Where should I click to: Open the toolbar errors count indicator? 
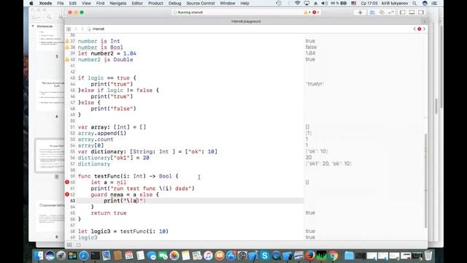coord(316,12)
